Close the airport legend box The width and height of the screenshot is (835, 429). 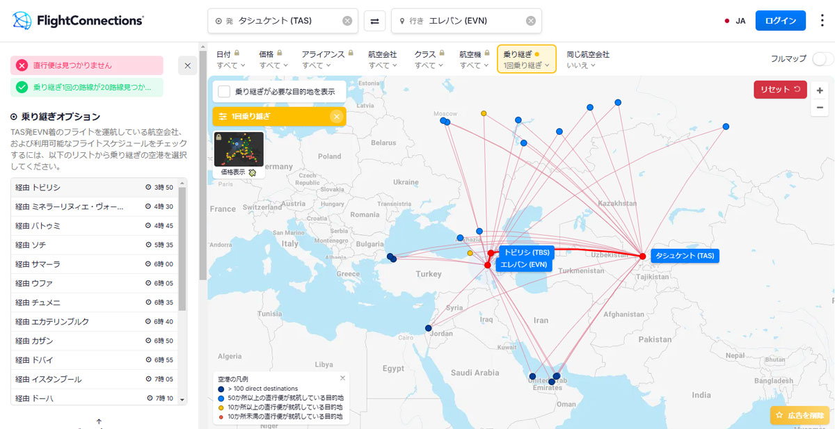coord(342,378)
